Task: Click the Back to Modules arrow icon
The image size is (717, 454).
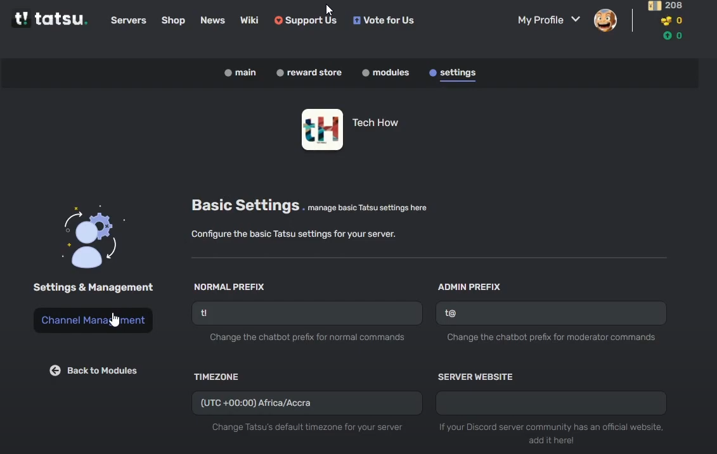Action: point(55,370)
